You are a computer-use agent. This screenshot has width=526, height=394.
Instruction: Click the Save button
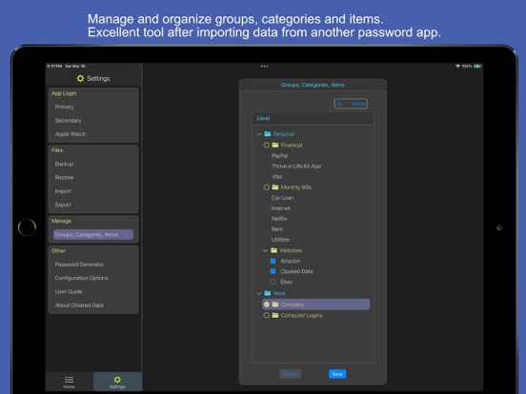[x=337, y=374]
